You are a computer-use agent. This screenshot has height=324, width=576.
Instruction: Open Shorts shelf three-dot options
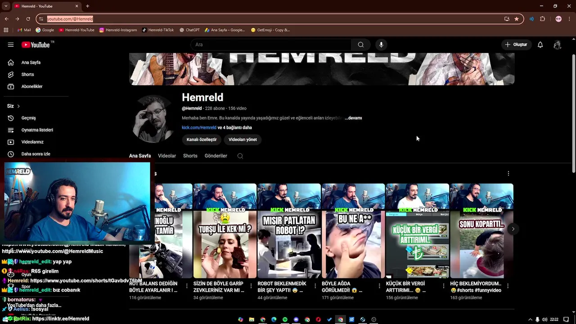(x=508, y=173)
